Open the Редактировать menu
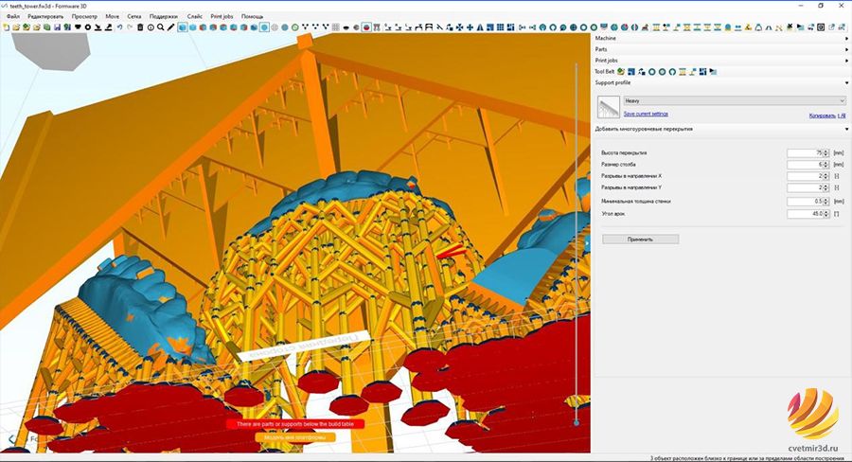 [x=45, y=16]
